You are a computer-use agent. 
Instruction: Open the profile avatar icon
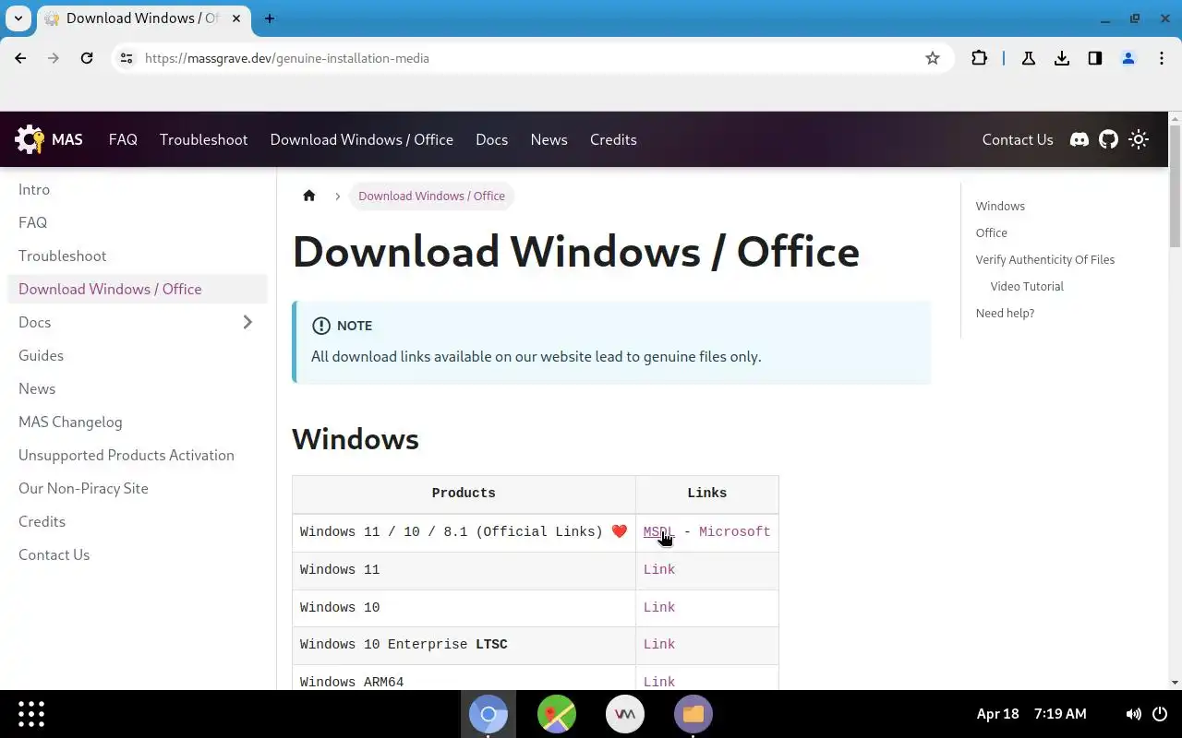1128,58
